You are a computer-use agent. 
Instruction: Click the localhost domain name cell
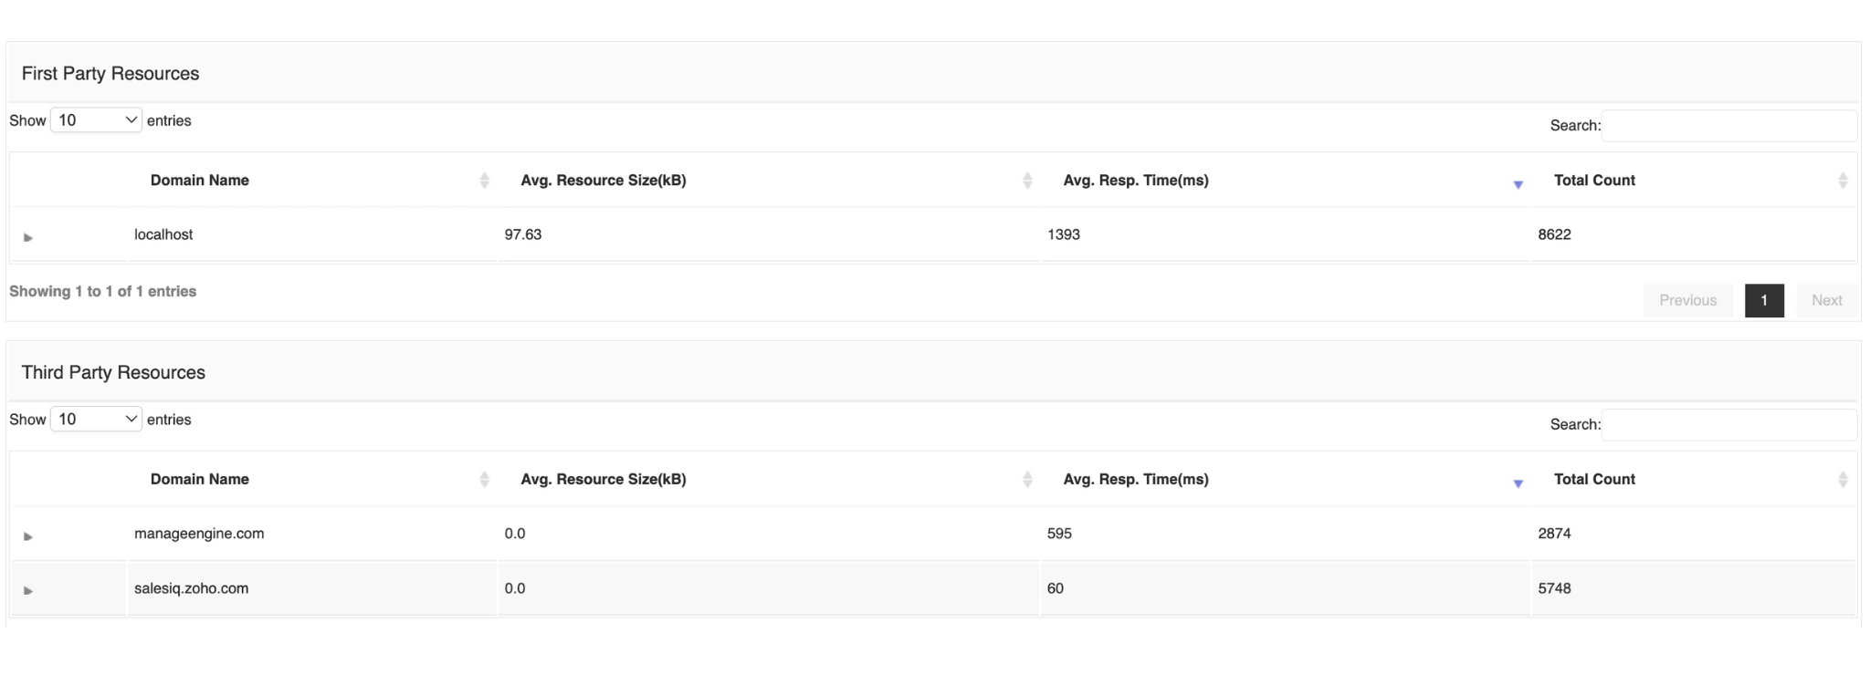pos(163,234)
